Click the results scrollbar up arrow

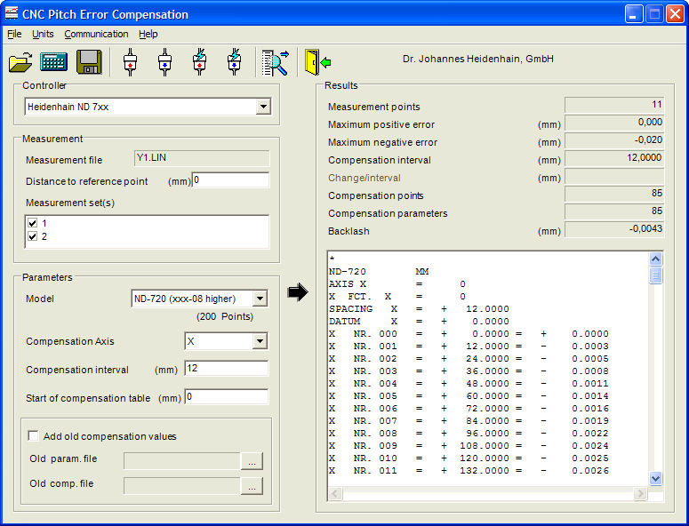655,259
